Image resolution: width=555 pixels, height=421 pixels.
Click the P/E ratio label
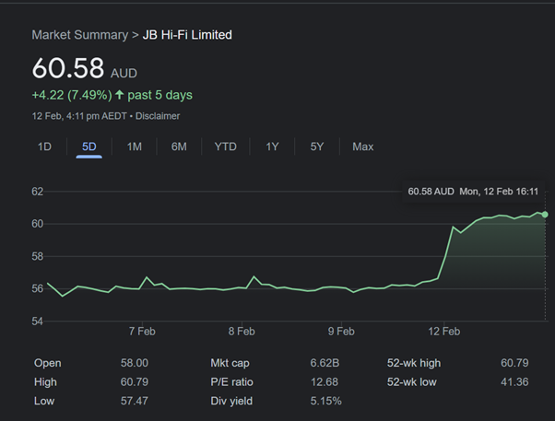[x=231, y=382]
